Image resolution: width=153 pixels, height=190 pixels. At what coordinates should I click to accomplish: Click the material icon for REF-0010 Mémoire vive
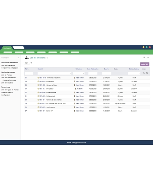(38, 78)
